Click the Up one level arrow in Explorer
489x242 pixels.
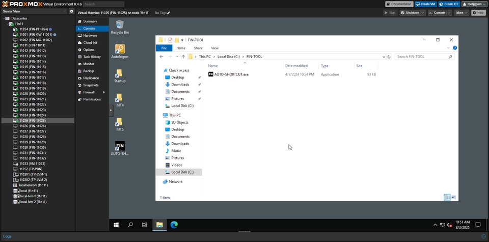point(182,57)
